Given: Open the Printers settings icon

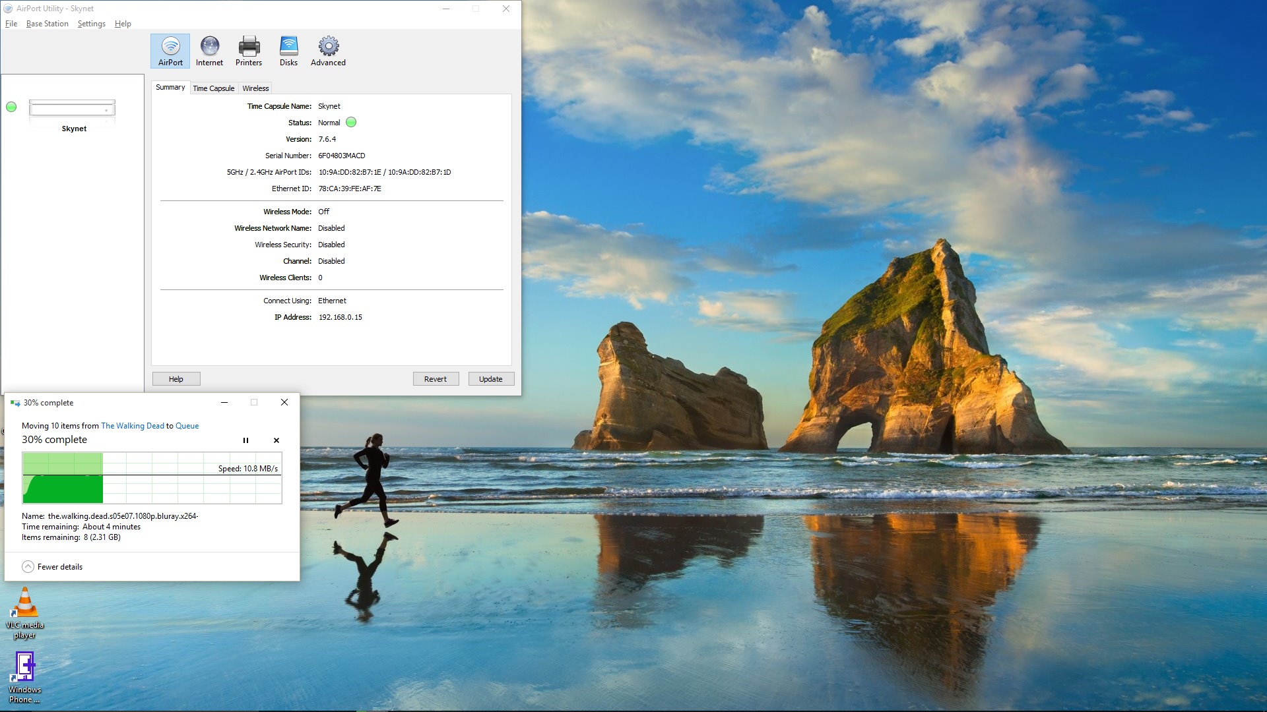Looking at the screenshot, I should coord(249,51).
